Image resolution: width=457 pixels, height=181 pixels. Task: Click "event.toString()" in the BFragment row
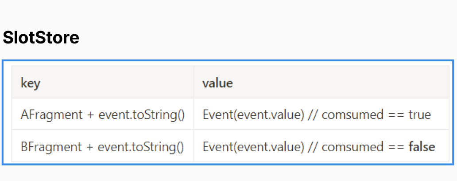tap(141, 146)
